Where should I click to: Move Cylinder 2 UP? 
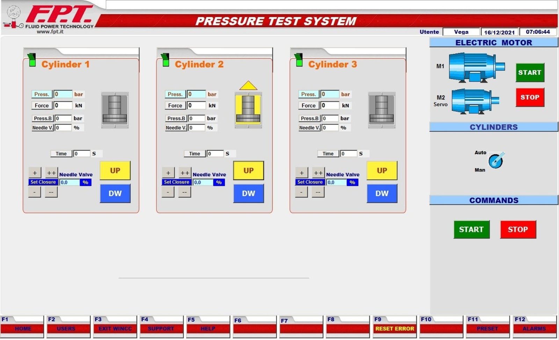point(248,170)
